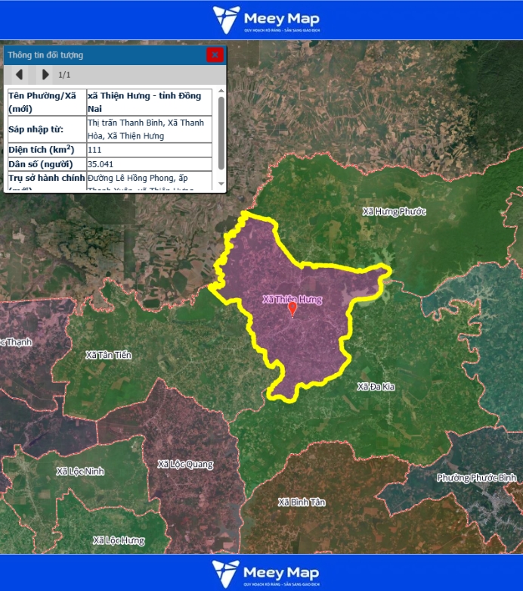Select the Xã Lộc Ninh region label
523x591 pixels.
(80, 471)
